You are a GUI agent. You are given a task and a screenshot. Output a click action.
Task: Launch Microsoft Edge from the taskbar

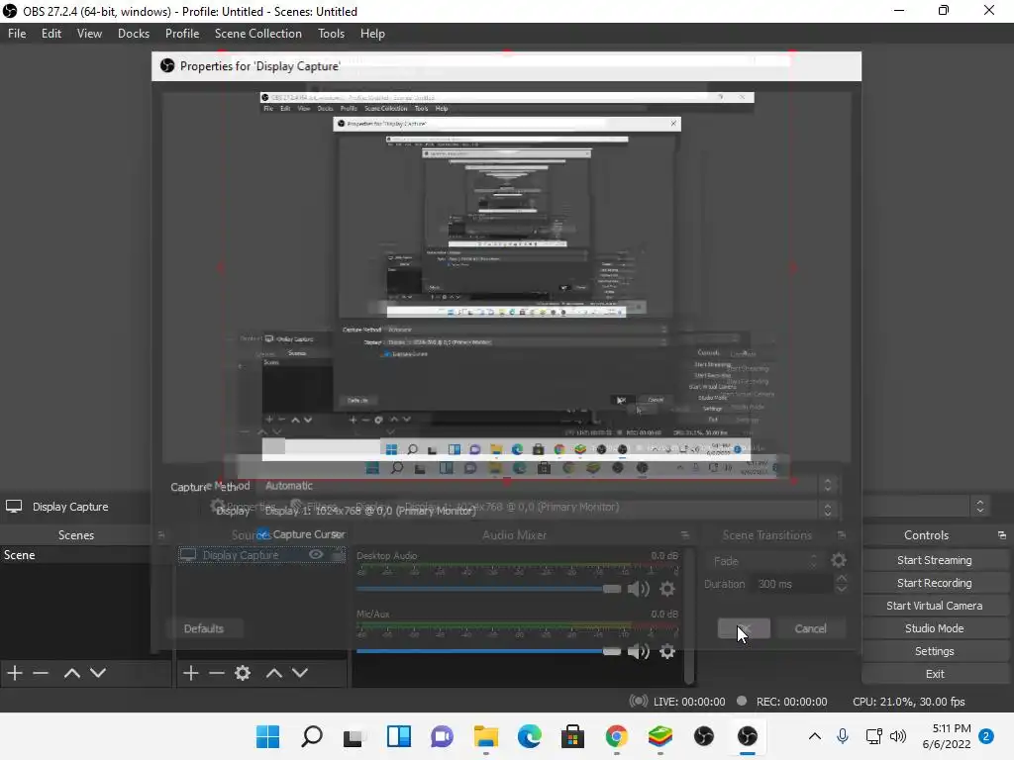coord(529,736)
